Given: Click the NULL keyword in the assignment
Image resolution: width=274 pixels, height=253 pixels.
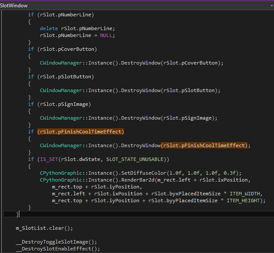Looking at the screenshot, I should [x=106, y=35].
